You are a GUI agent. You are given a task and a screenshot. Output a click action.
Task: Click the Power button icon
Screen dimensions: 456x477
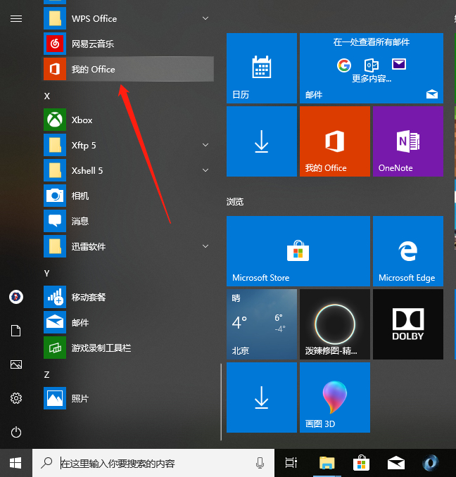tap(16, 432)
